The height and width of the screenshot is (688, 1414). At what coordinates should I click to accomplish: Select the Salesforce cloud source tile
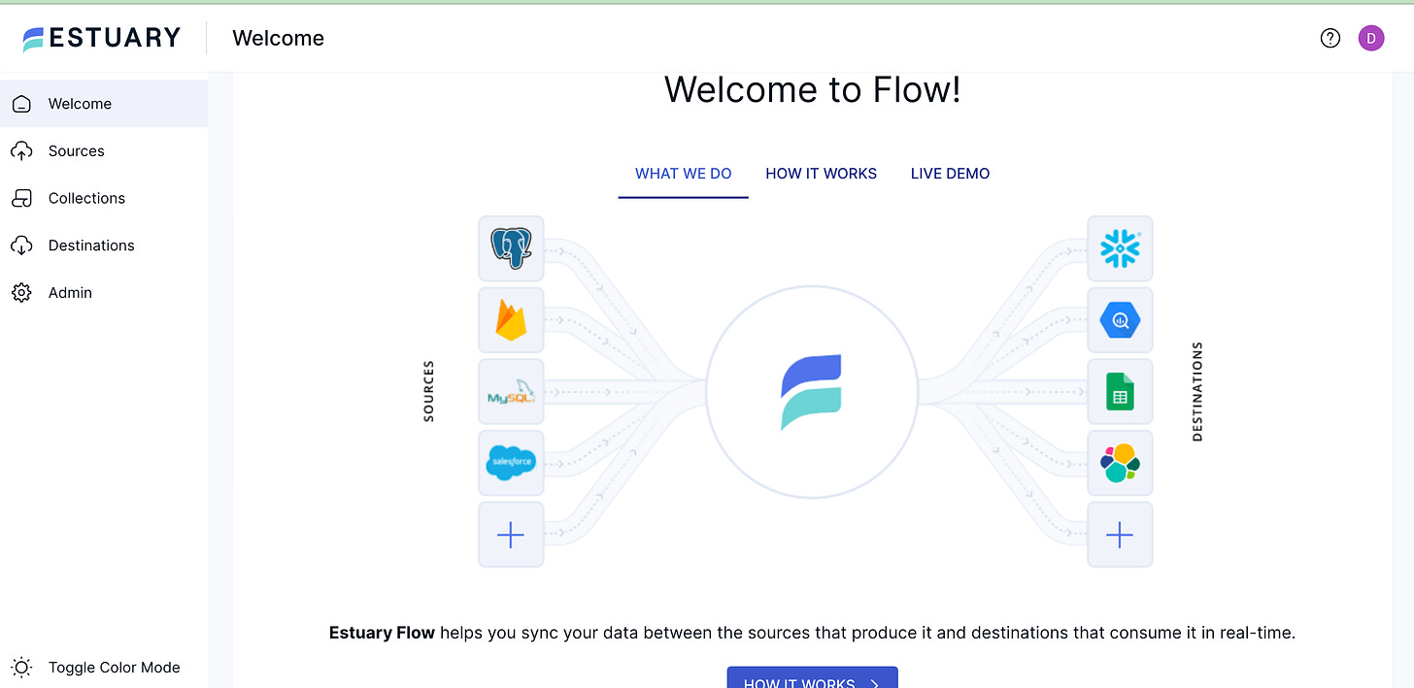tap(511, 463)
